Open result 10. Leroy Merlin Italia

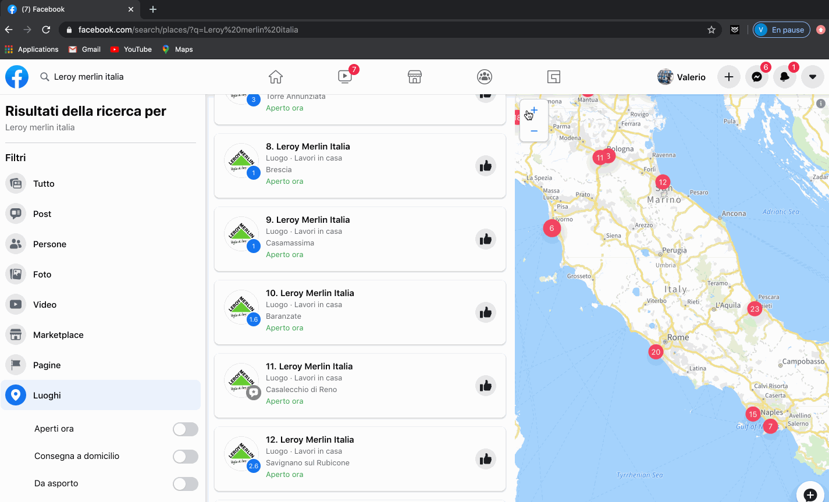click(x=310, y=293)
